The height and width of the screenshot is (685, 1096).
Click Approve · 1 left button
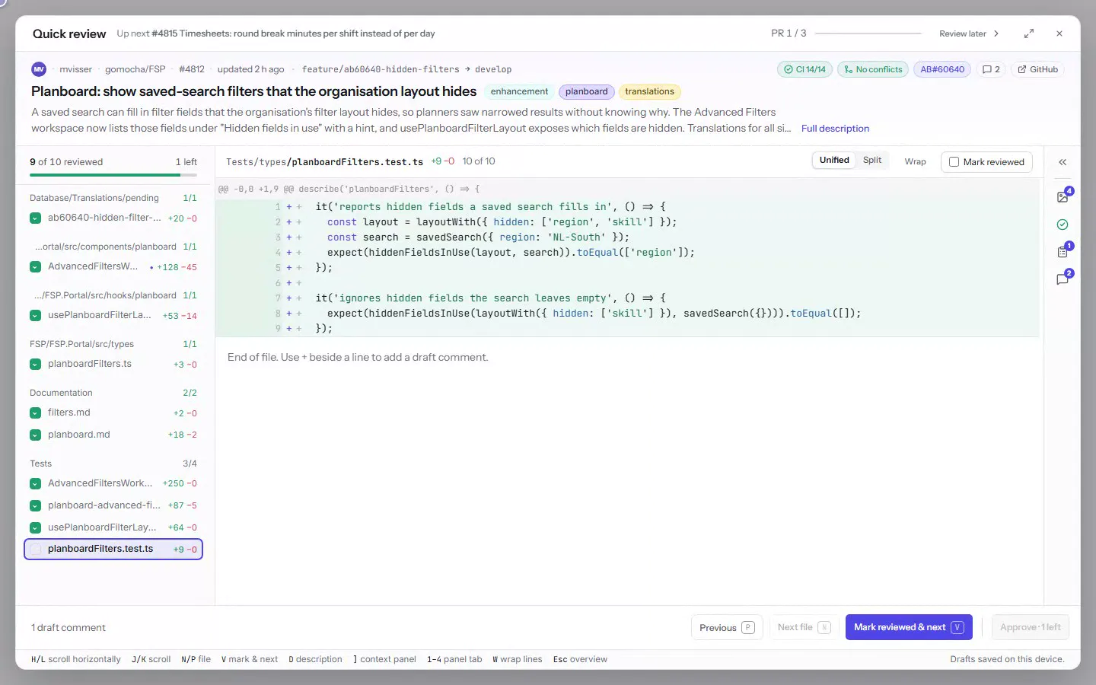click(1031, 627)
